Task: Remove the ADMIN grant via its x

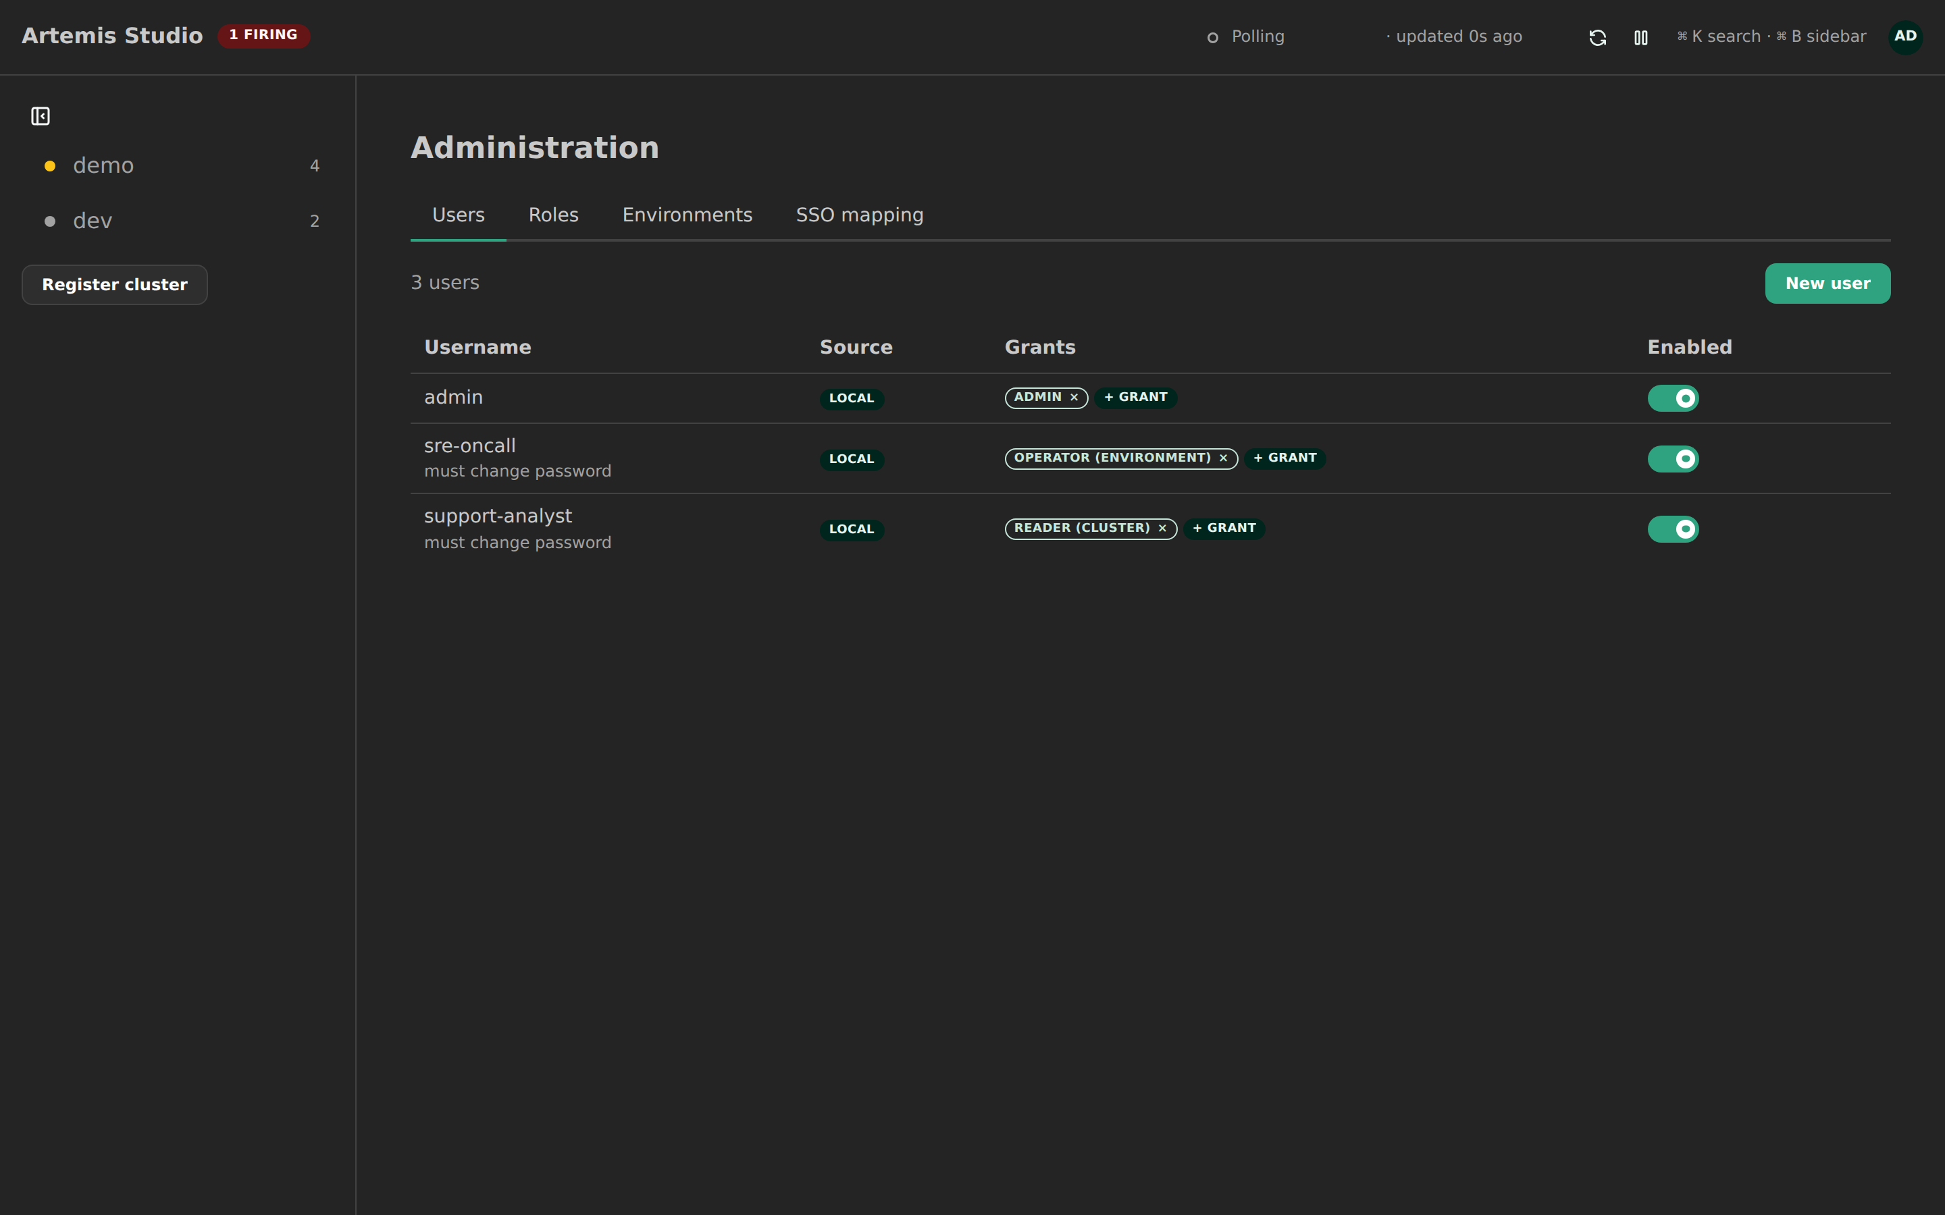Action: point(1074,398)
